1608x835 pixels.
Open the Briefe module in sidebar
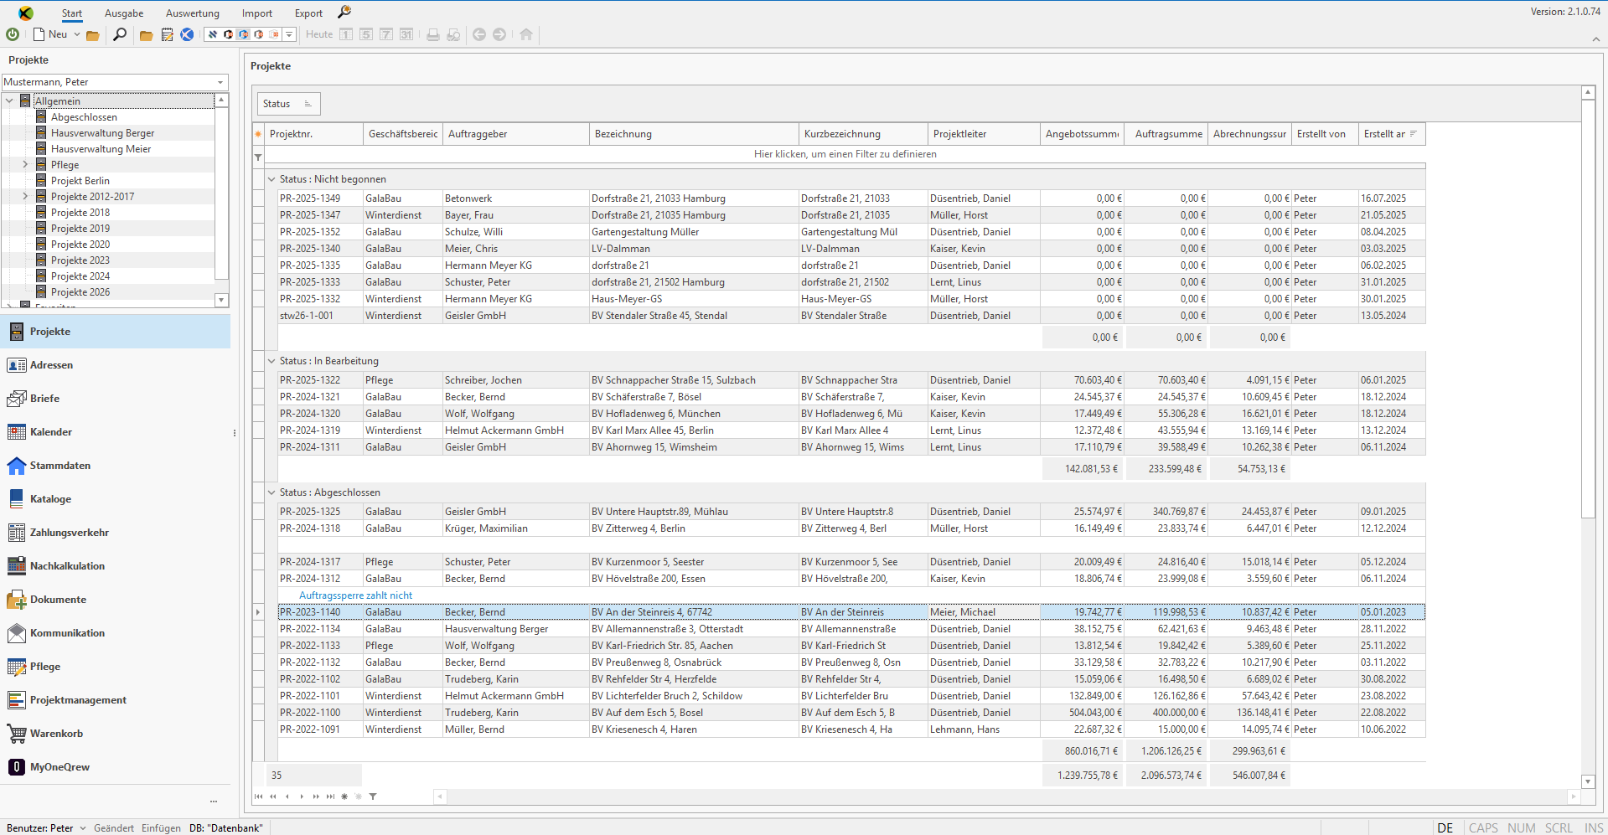coord(116,399)
